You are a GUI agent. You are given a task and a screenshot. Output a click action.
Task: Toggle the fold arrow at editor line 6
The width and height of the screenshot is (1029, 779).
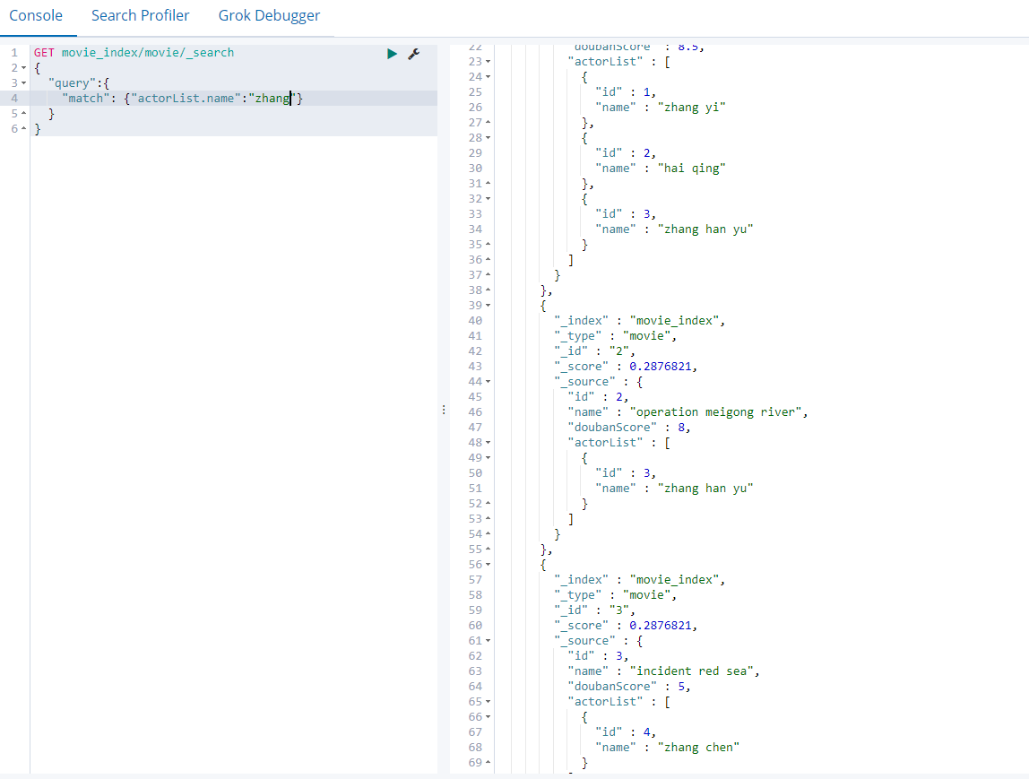[x=24, y=128]
